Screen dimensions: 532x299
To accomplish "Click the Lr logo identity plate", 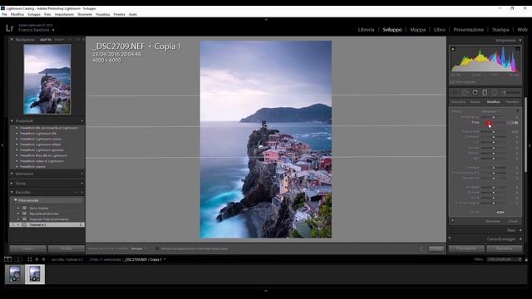I will [x=9, y=28].
